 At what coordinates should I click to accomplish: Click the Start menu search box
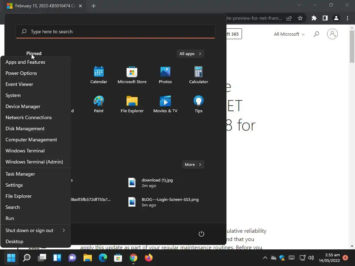tap(115, 32)
